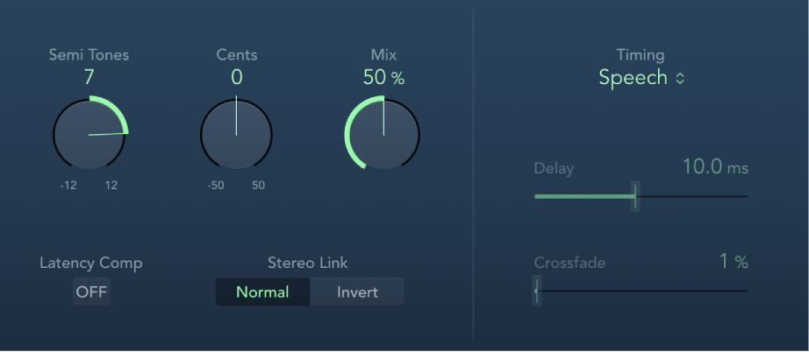Click the Cents value 0
The image size is (809, 352).
point(236,77)
